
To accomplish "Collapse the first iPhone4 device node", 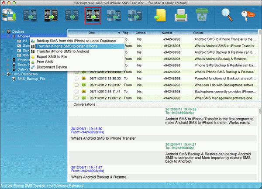I will click(8, 36).
